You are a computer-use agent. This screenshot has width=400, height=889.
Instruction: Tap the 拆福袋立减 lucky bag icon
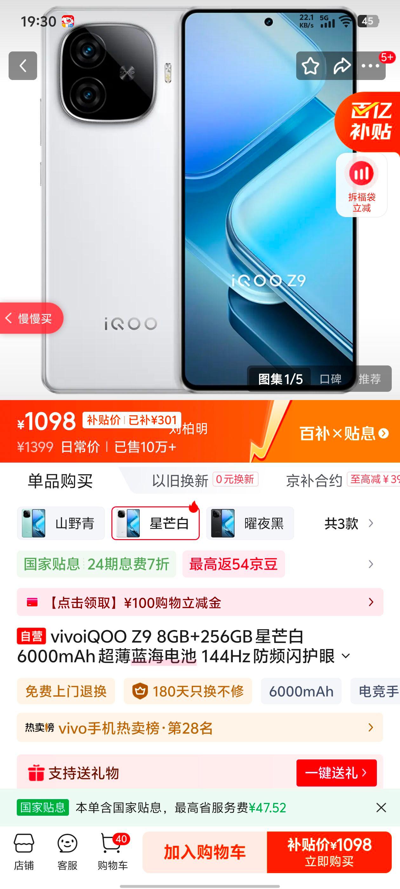pyautogui.click(x=361, y=185)
